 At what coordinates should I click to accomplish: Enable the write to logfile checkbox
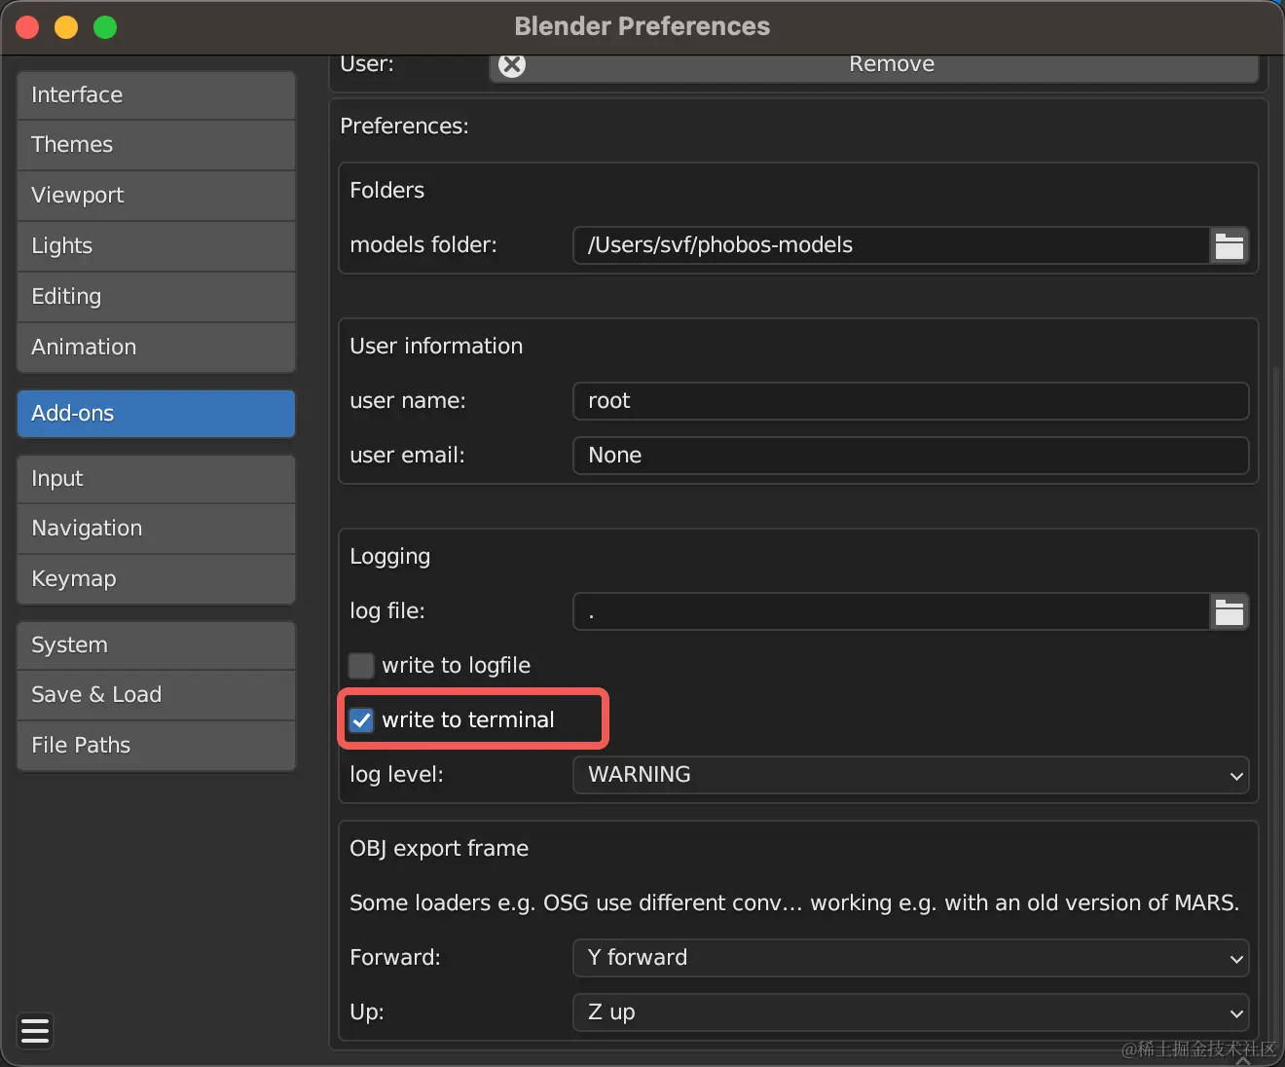(361, 666)
